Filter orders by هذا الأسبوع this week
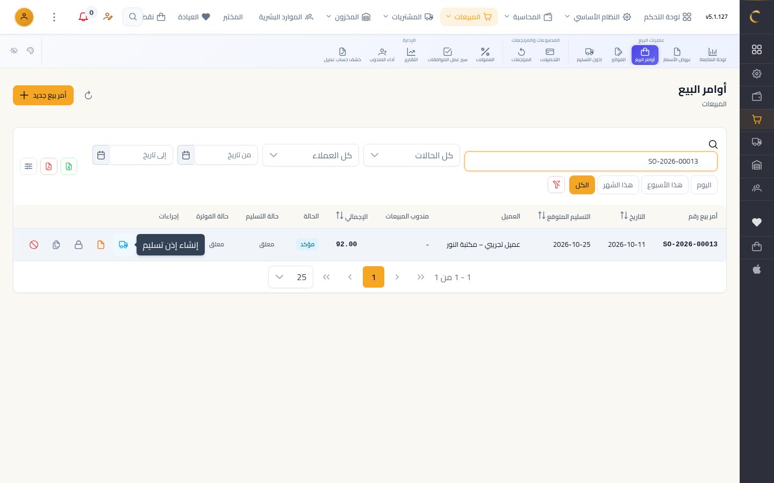Screen dimensions: 774x483 [x=665, y=185]
